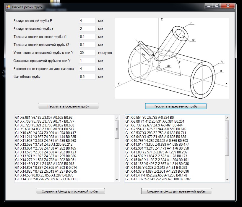Viewport: 242px width, 207px height.
Task: Click label 'Радиус основной трубы R'
Action: click(x=33, y=21)
